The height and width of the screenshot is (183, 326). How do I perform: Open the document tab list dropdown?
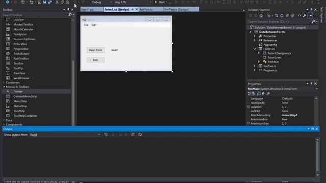click(243, 10)
